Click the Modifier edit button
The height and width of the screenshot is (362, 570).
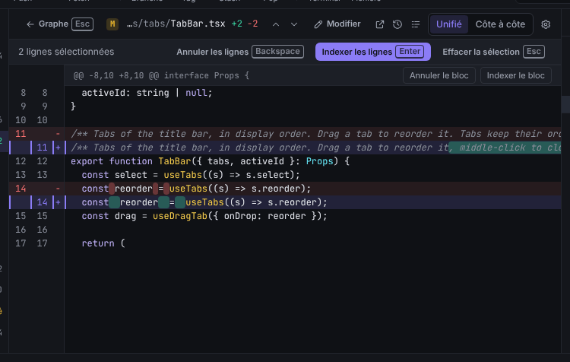(x=337, y=24)
